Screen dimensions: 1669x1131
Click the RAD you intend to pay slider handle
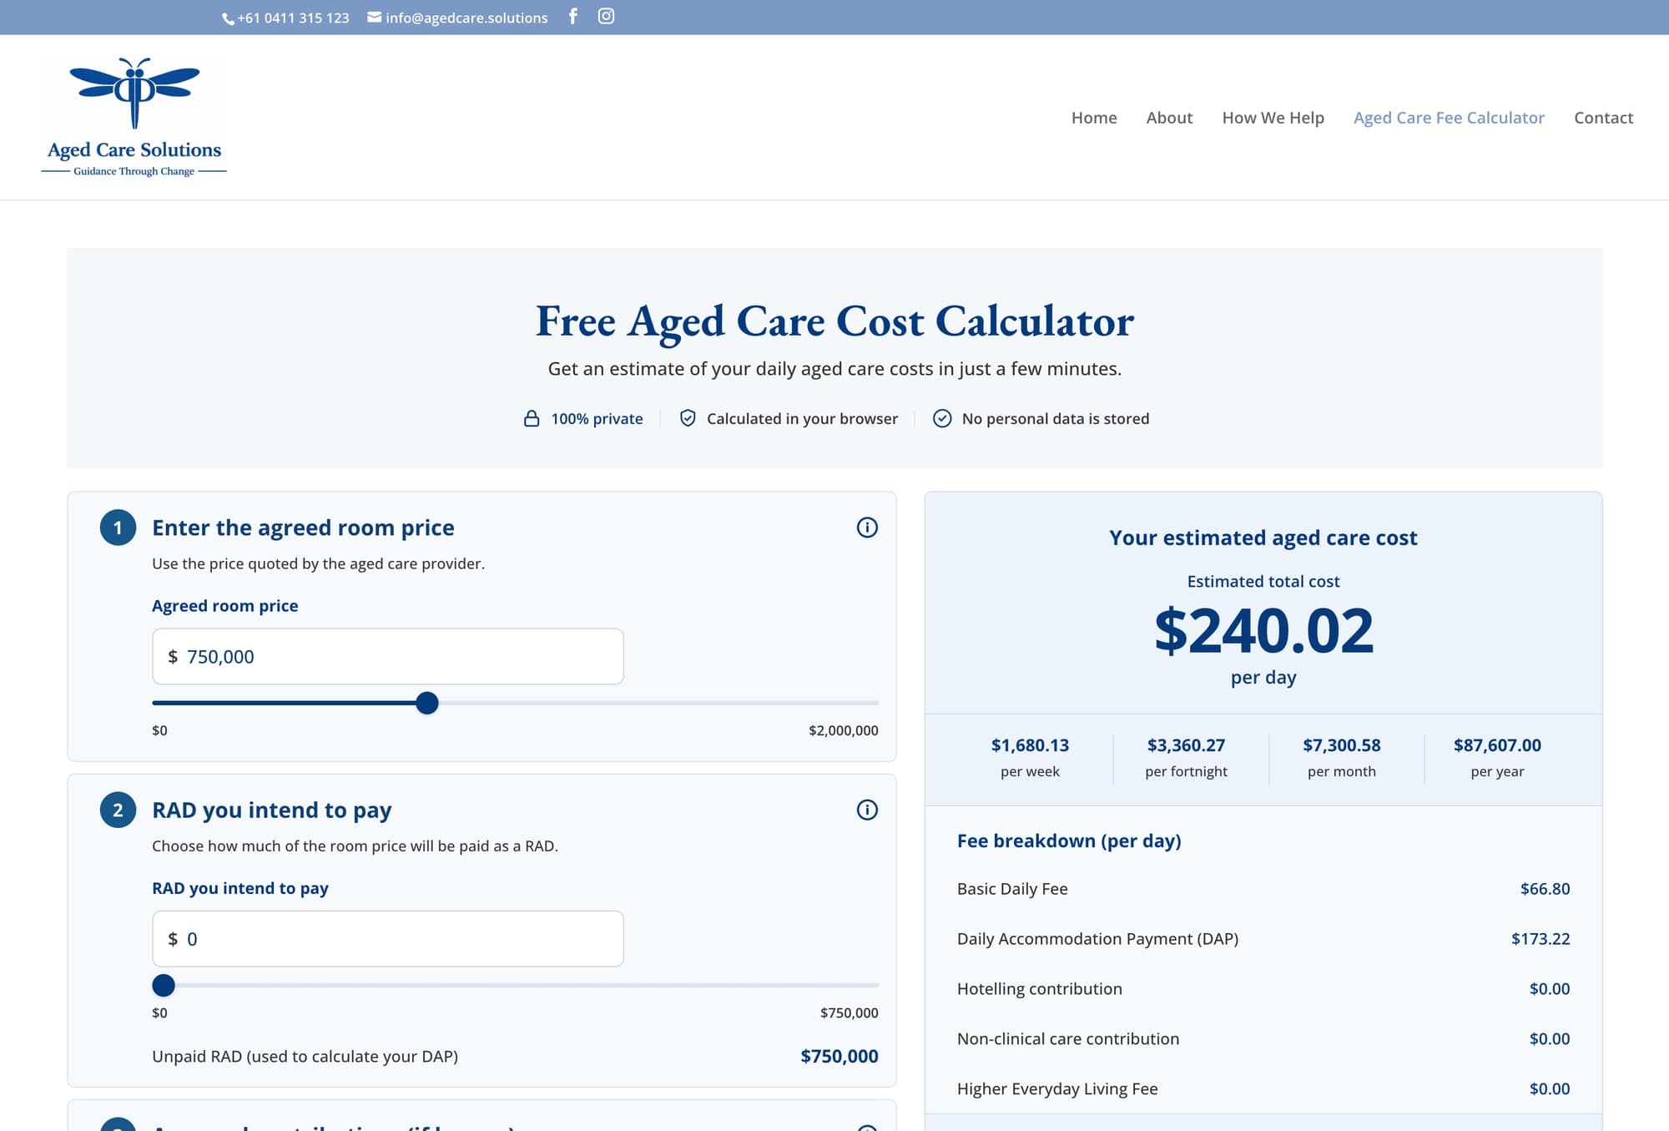tap(164, 985)
